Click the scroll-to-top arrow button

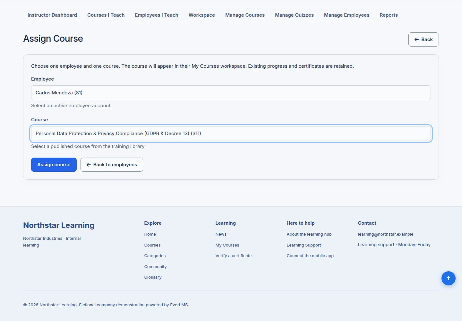[448, 278]
